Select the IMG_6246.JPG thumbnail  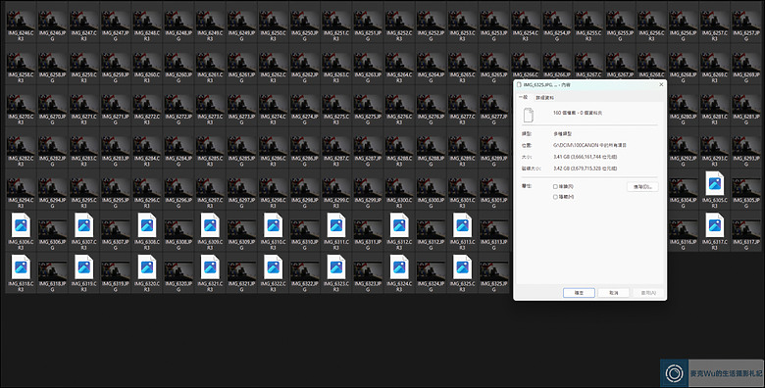tap(52, 21)
